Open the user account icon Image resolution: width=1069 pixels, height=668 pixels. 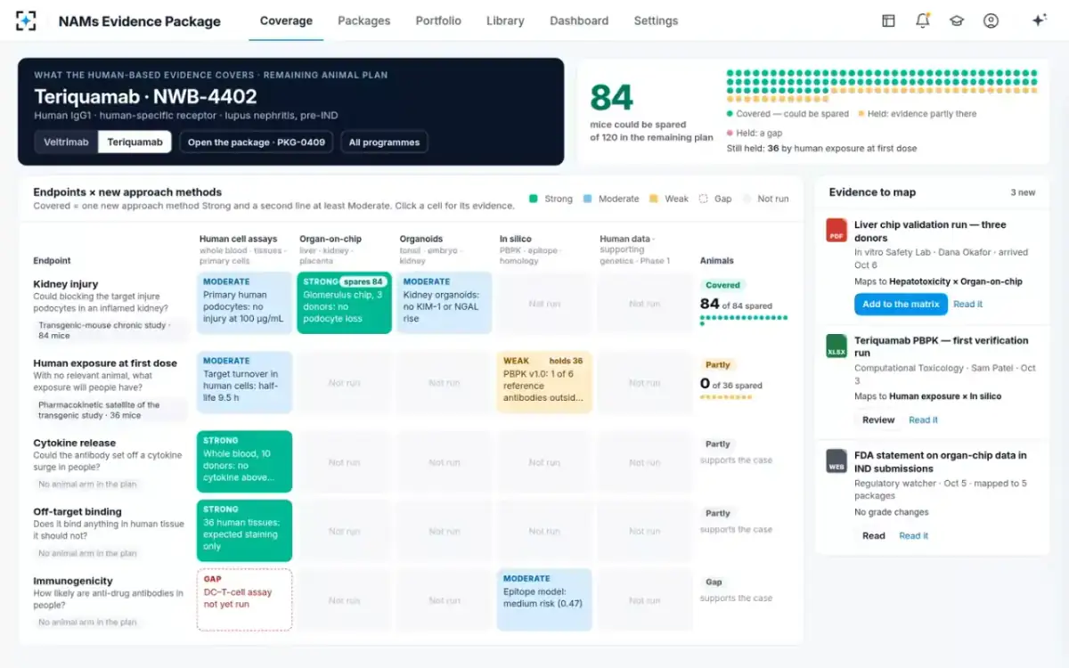[x=991, y=20]
